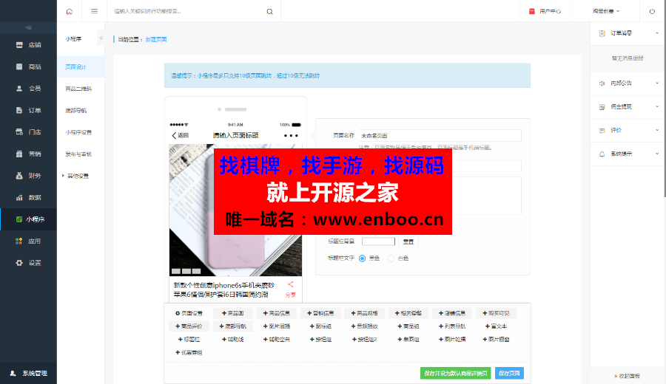The image size is (666, 384).
Task: Click the 保存页面 button
Action: click(x=509, y=374)
